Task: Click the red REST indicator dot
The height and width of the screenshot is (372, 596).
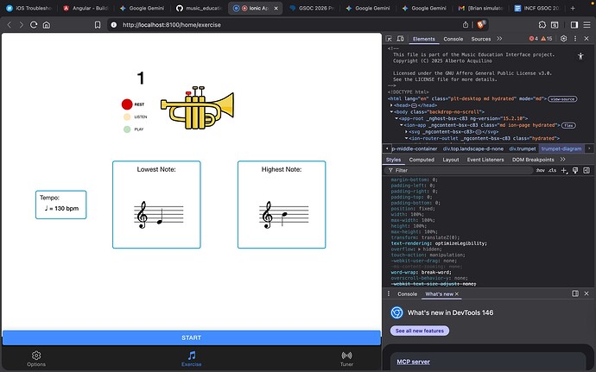Action: pos(127,104)
